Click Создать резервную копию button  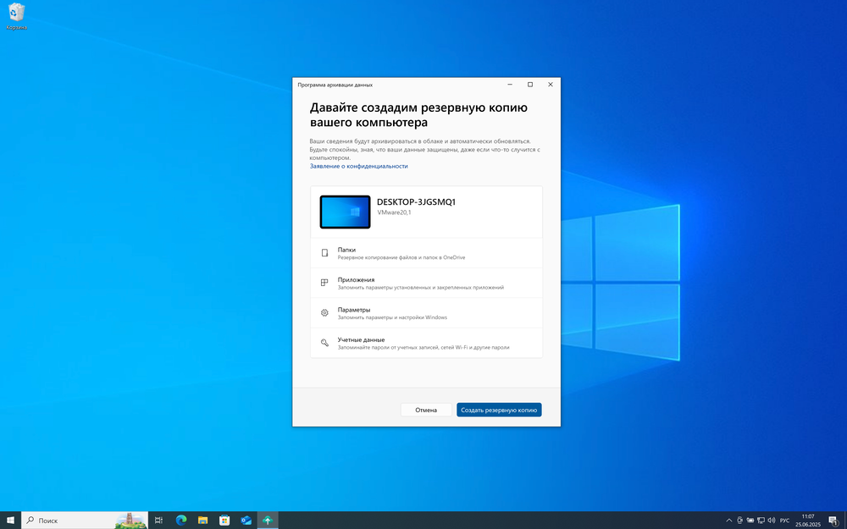coord(499,410)
